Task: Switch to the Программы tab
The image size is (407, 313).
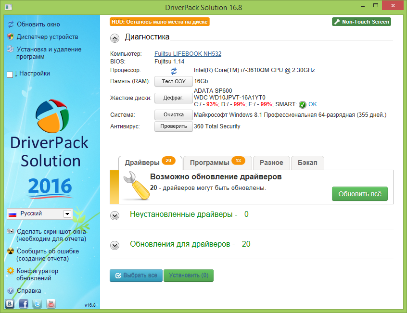Action: point(217,163)
